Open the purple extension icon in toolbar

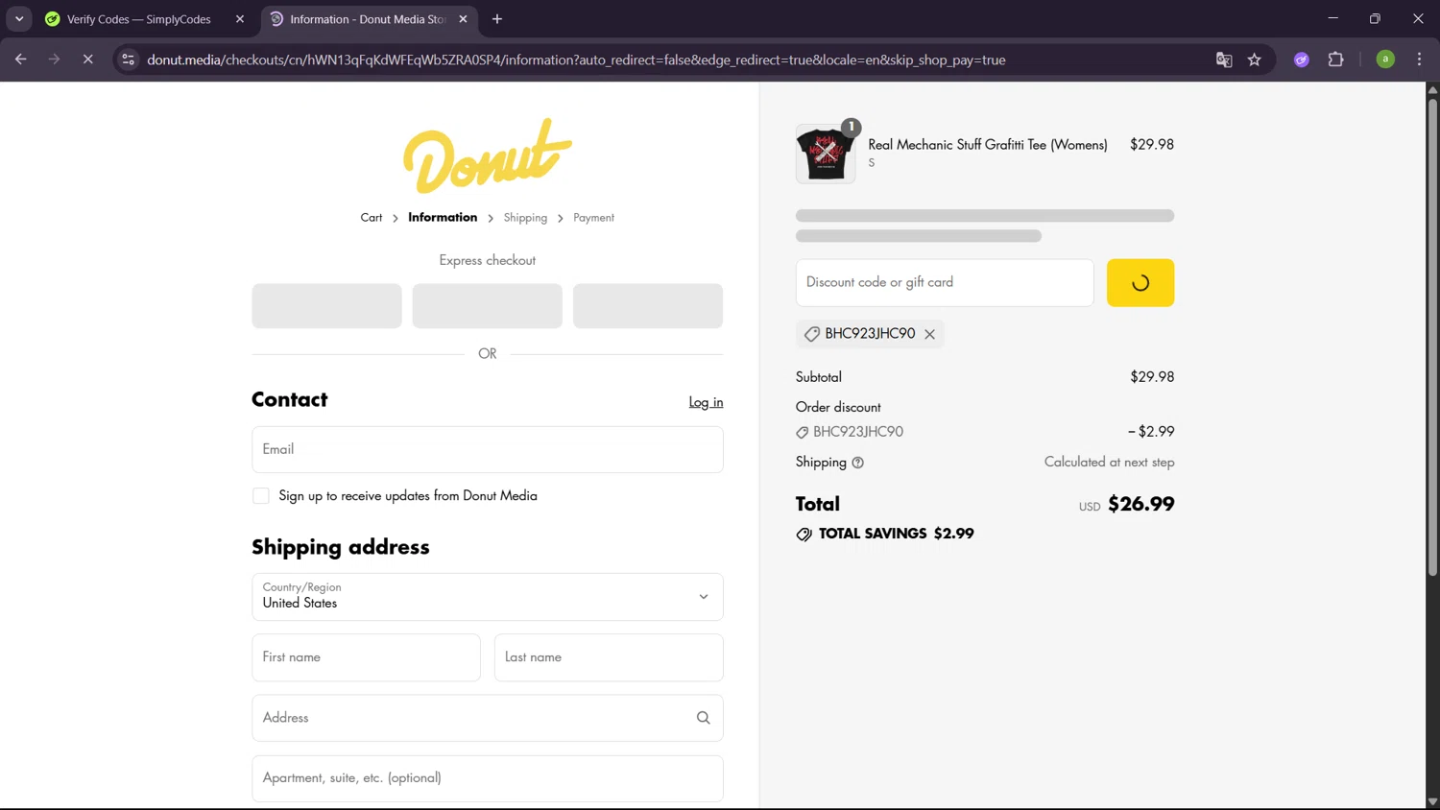pyautogui.click(x=1302, y=60)
